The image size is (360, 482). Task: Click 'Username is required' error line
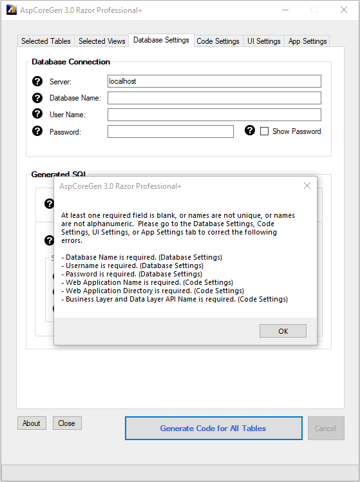[133, 265]
